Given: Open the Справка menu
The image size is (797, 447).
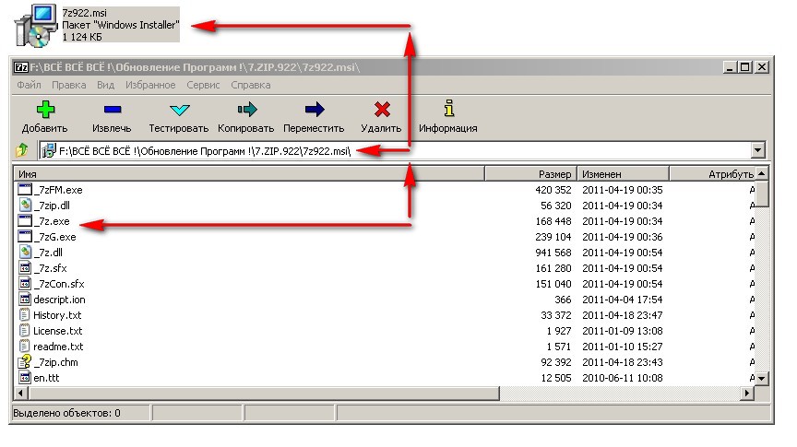Looking at the screenshot, I should (251, 85).
